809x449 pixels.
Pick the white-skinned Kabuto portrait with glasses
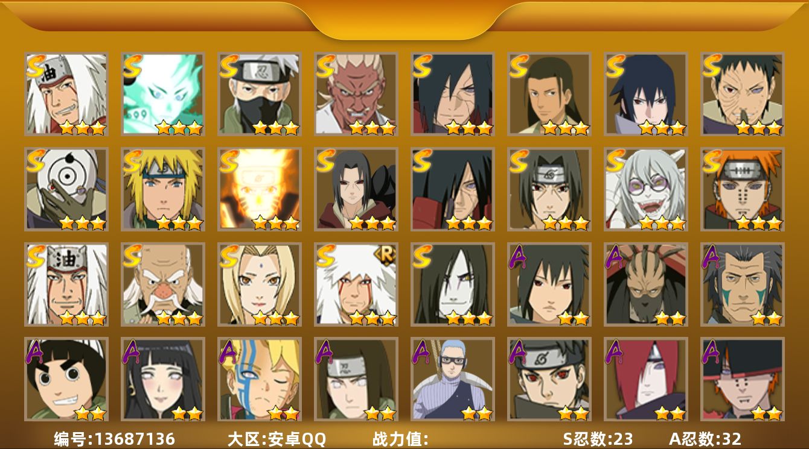[646, 189]
